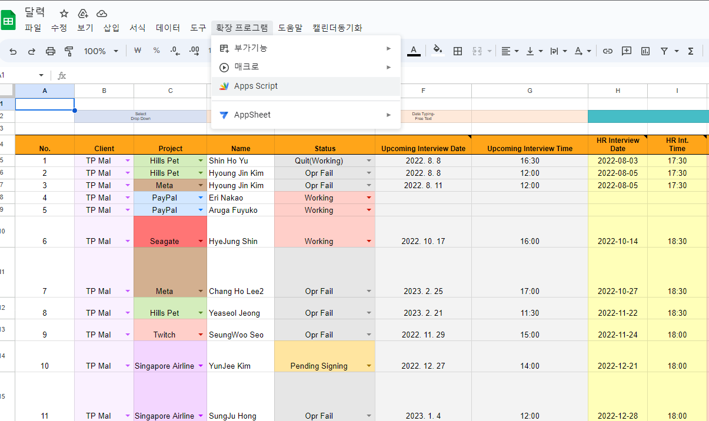Open fill color paint bucket
The height and width of the screenshot is (421, 709).
click(437, 51)
